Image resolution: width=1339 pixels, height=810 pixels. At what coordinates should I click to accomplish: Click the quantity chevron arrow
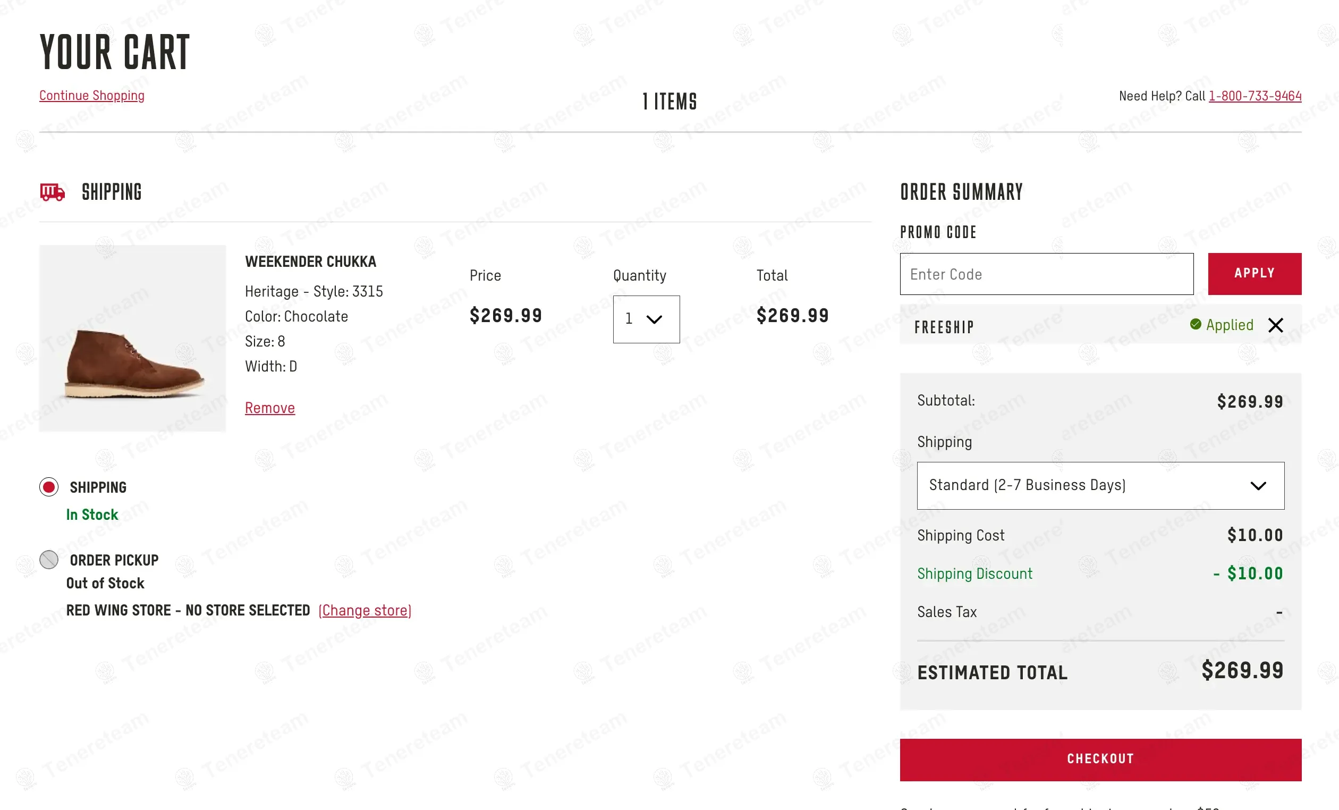pyautogui.click(x=654, y=319)
